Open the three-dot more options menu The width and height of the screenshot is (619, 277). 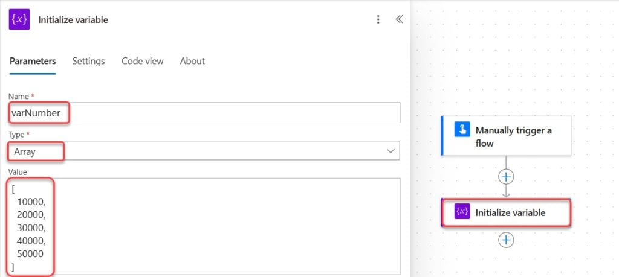point(378,19)
